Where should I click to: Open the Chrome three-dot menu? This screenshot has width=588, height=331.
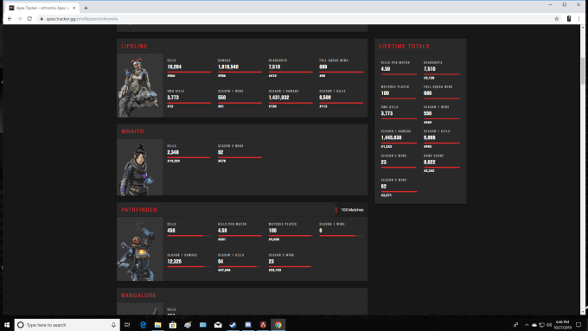tap(579, 19)
